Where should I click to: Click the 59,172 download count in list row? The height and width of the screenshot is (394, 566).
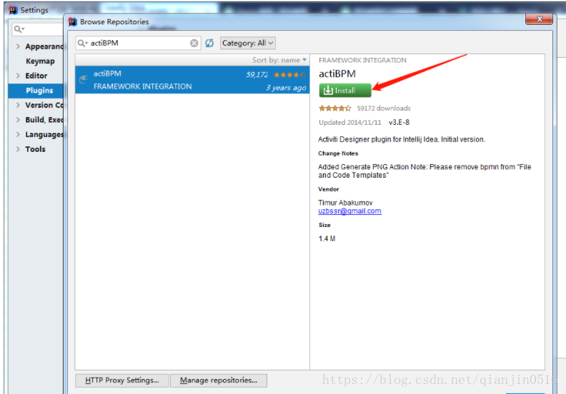pos(257,75)
